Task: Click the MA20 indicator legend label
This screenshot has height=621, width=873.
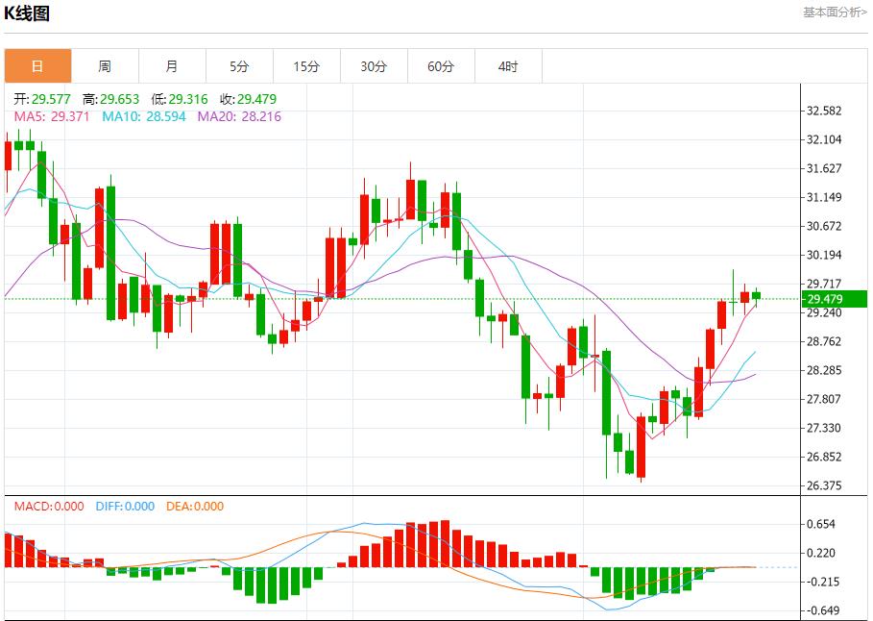Action: point(239,116)
